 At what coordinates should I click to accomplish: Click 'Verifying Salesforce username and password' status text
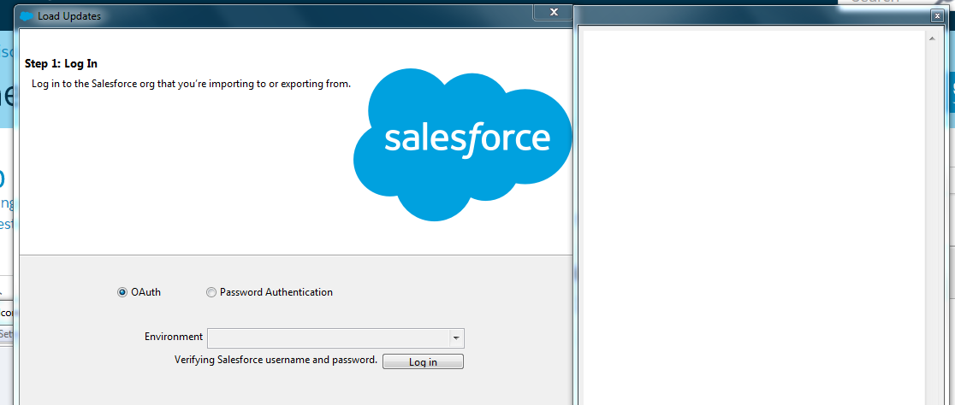276,360
